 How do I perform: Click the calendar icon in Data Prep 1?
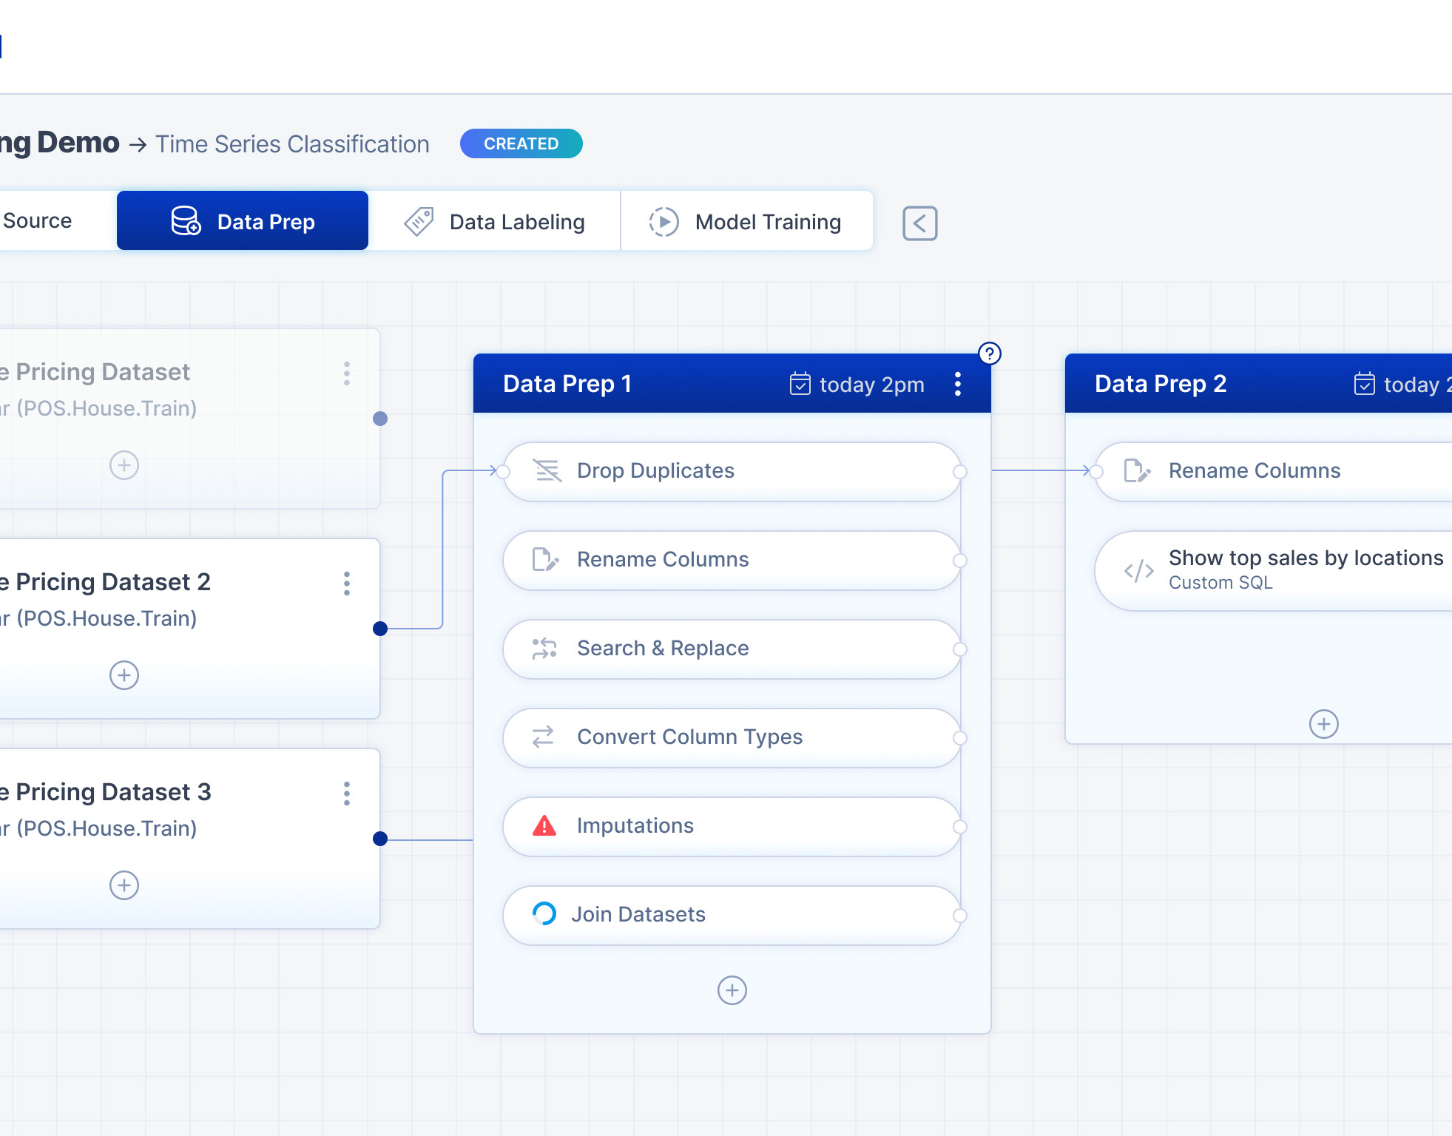(x=800, y=384)
